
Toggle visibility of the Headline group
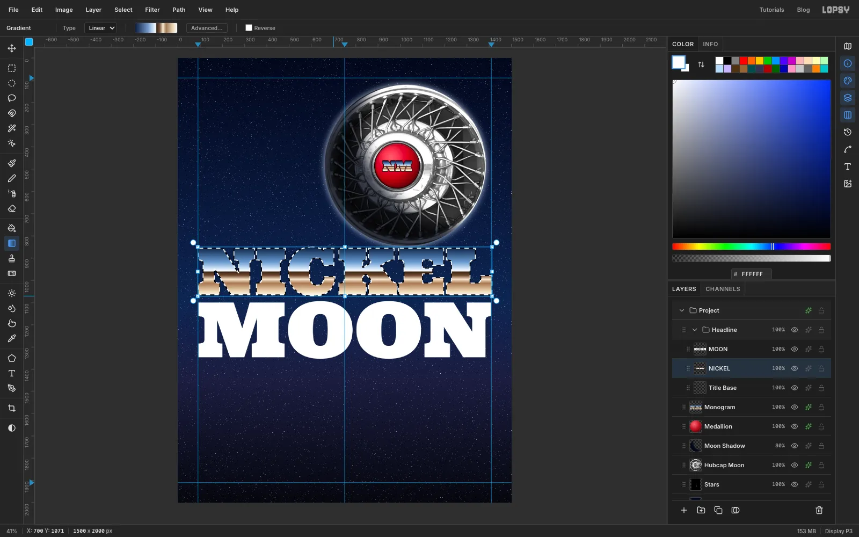coord(795,330)
